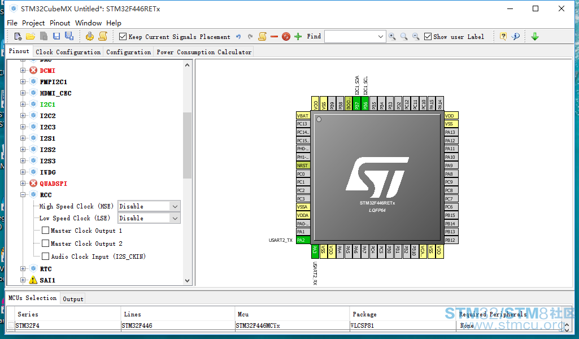Click the Redo arrow icon
This screenshot has width=579, height=339.
[250, 37]
